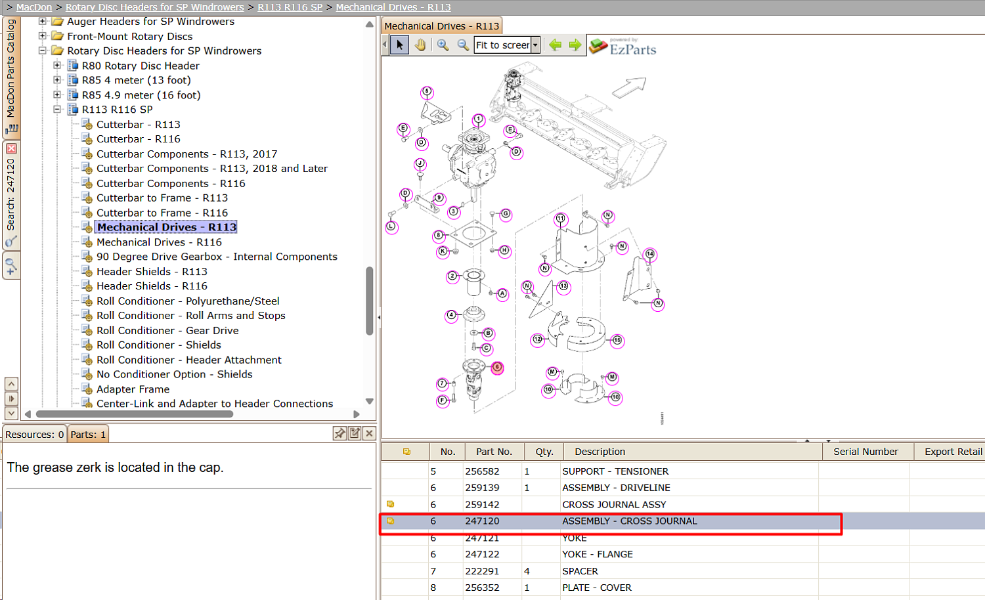Open the Parts: 1 tab
985x600 pixels.
pos(88,434)
